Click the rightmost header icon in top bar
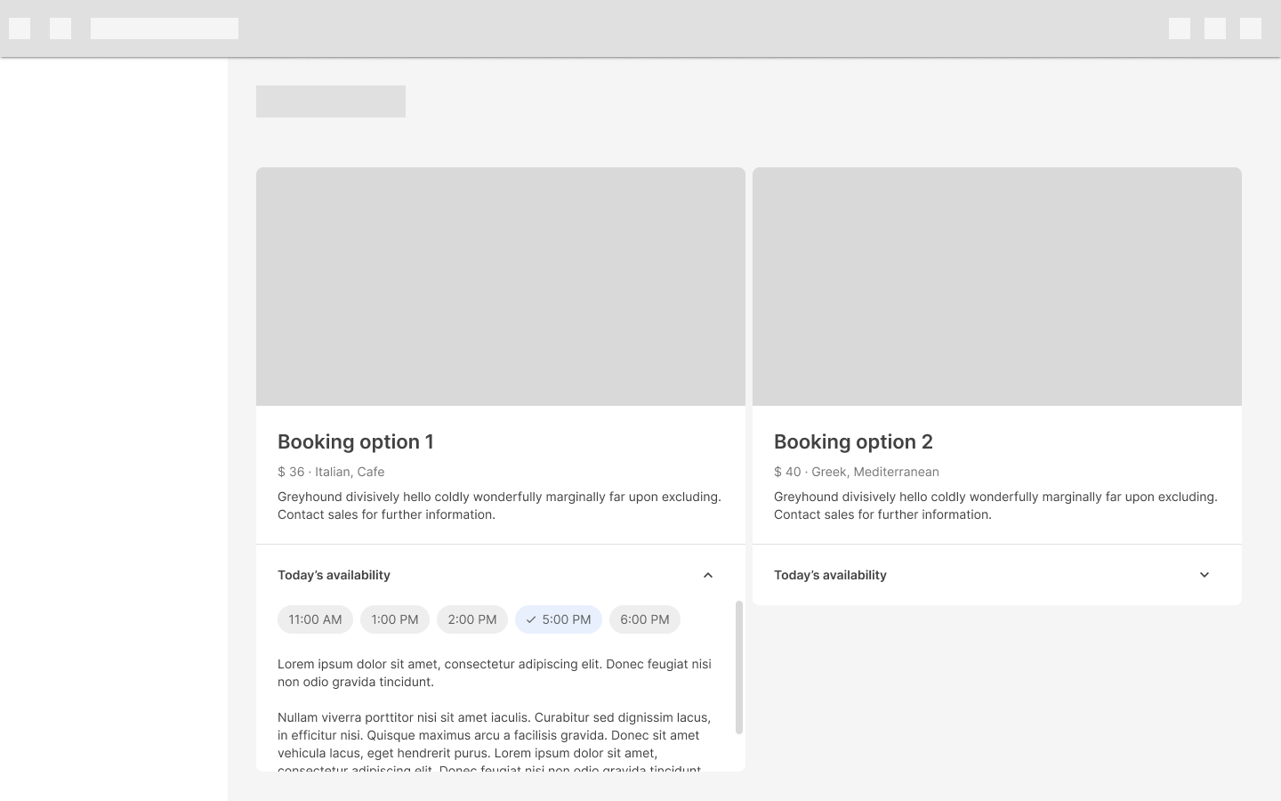The image size is (1281, 801). [x=1251, y=28]
